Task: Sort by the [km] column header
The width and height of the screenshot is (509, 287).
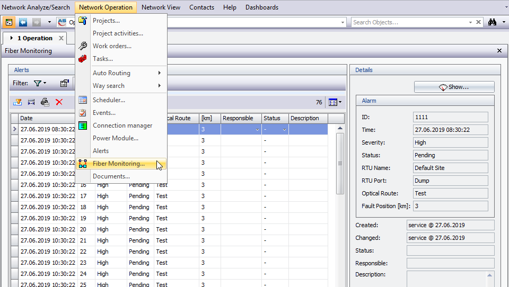Action: tap(210, 119)
